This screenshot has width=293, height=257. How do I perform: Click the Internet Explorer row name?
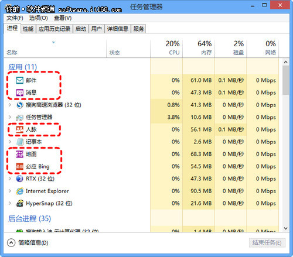coord(47,191)
